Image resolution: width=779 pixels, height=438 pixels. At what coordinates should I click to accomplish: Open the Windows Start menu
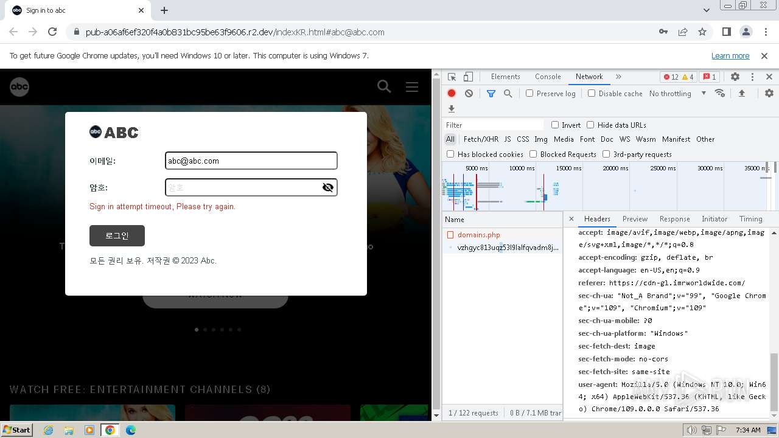click(x=16, y=430)
